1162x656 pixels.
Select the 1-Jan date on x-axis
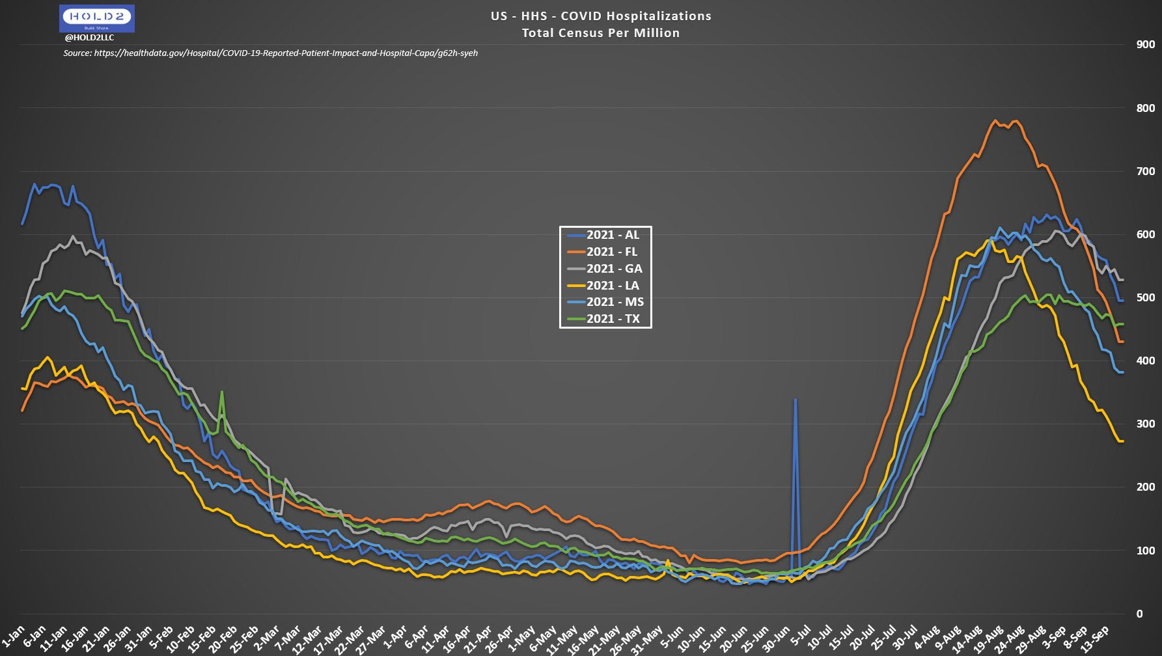[14, 635]
